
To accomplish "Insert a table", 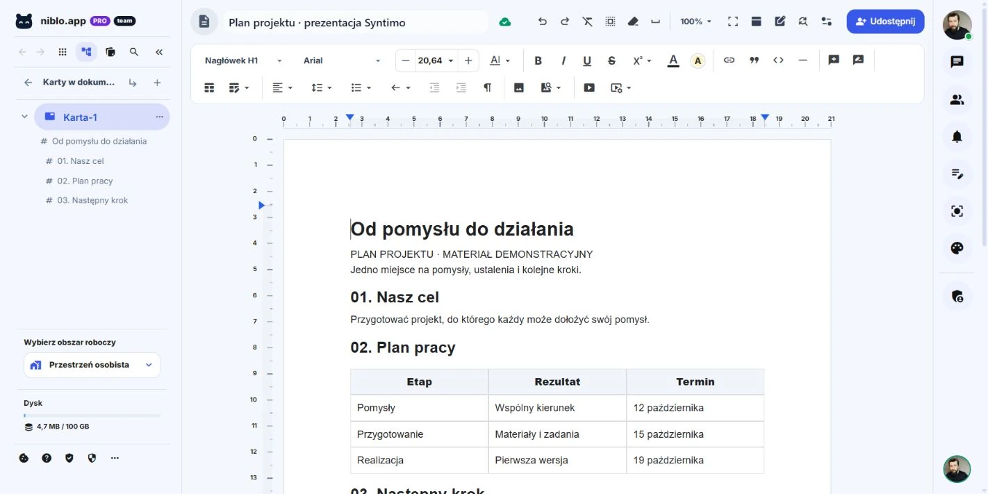I will pyautogui.click(x=209, y=88).
